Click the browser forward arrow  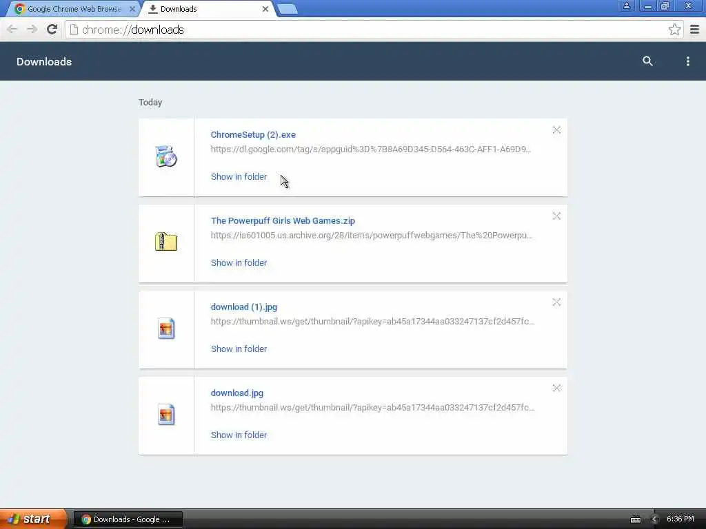click(32, 30)
